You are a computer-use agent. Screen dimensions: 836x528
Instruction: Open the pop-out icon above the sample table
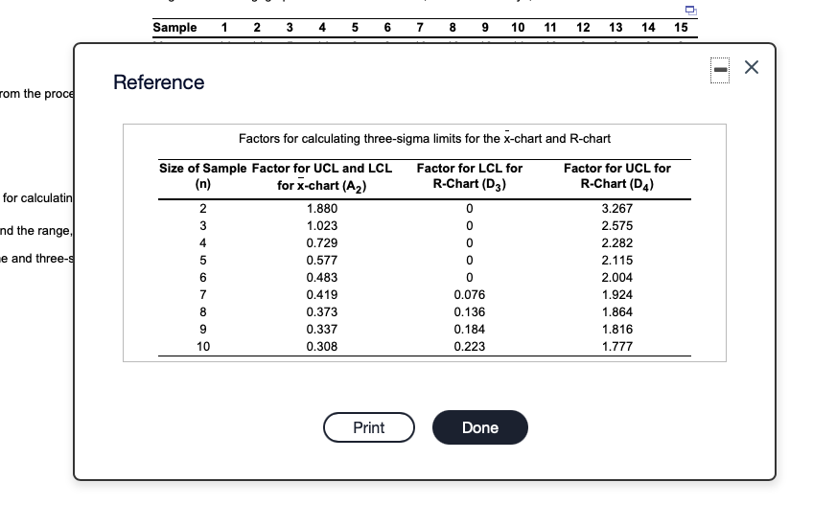(691, 11)
